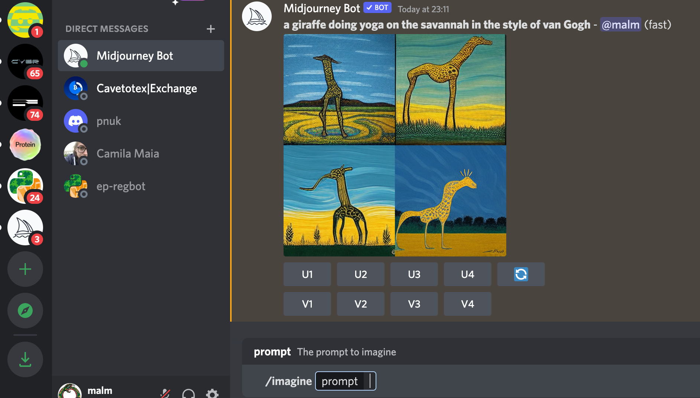Screen dimensions: 700x398
Task: Click the @malm mention link
Action: point(621,24)
